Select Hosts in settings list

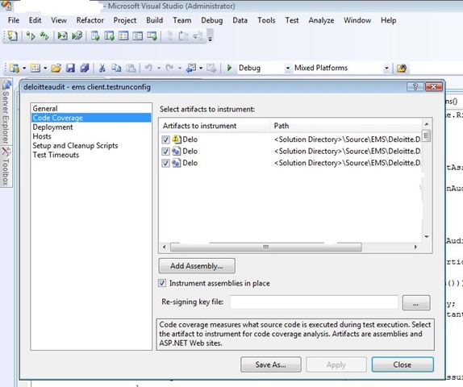(42, 136)
